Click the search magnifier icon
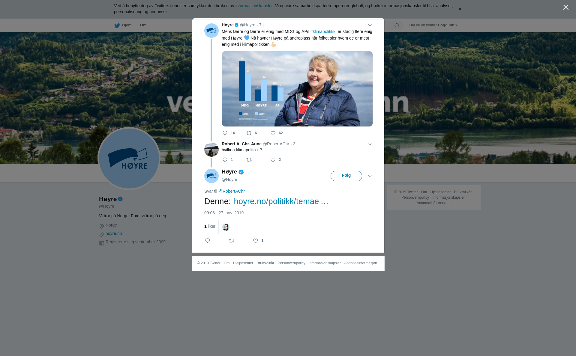This screenshot has height=356, width=576. 397,25
